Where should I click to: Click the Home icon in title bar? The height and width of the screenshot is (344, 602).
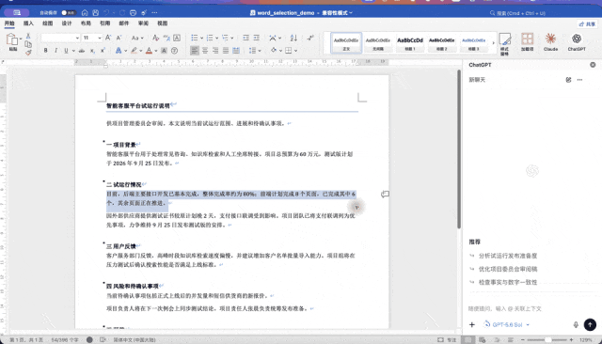click(85, 12)
